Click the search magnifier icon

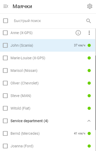point(88,21)
